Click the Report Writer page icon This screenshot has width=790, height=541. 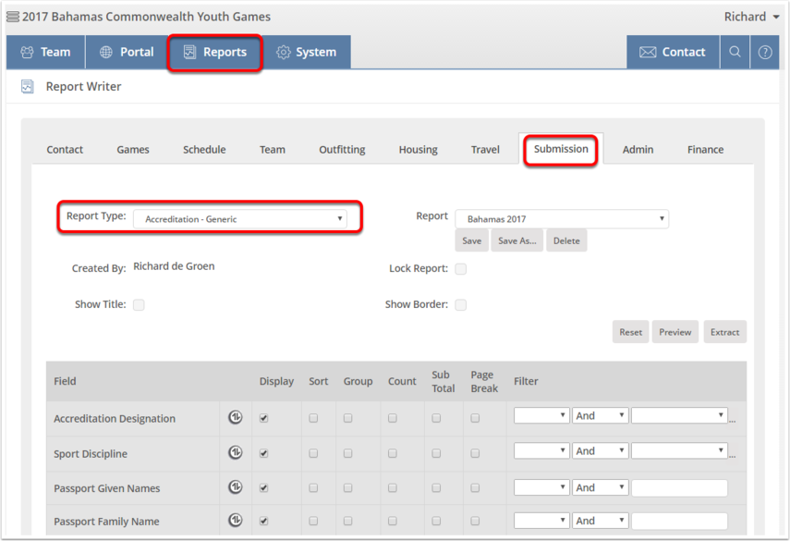26,86
